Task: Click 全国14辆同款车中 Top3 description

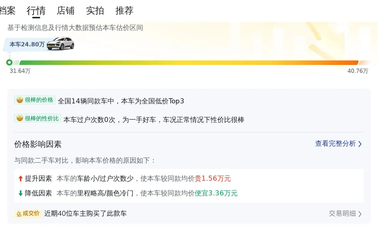Action: tap(121, 101)
